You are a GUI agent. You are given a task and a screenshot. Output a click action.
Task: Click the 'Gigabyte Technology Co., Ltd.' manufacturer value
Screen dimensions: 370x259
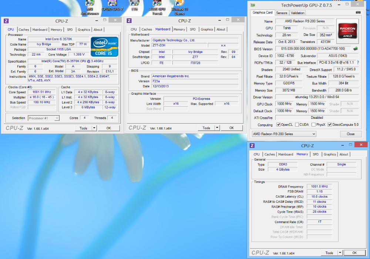pyautogui.click(x=195, y=40)
